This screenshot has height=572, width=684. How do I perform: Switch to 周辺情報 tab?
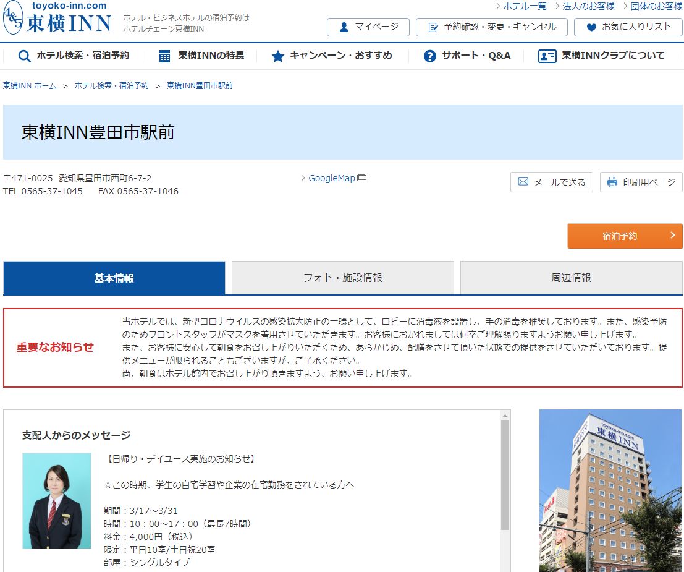click(571, 278)
